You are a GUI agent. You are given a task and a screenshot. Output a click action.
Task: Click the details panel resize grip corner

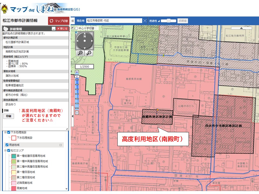[67, 129]
